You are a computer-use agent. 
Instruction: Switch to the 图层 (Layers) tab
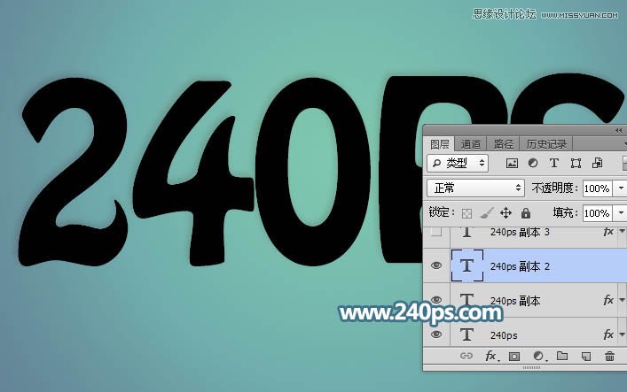point(440,144)
